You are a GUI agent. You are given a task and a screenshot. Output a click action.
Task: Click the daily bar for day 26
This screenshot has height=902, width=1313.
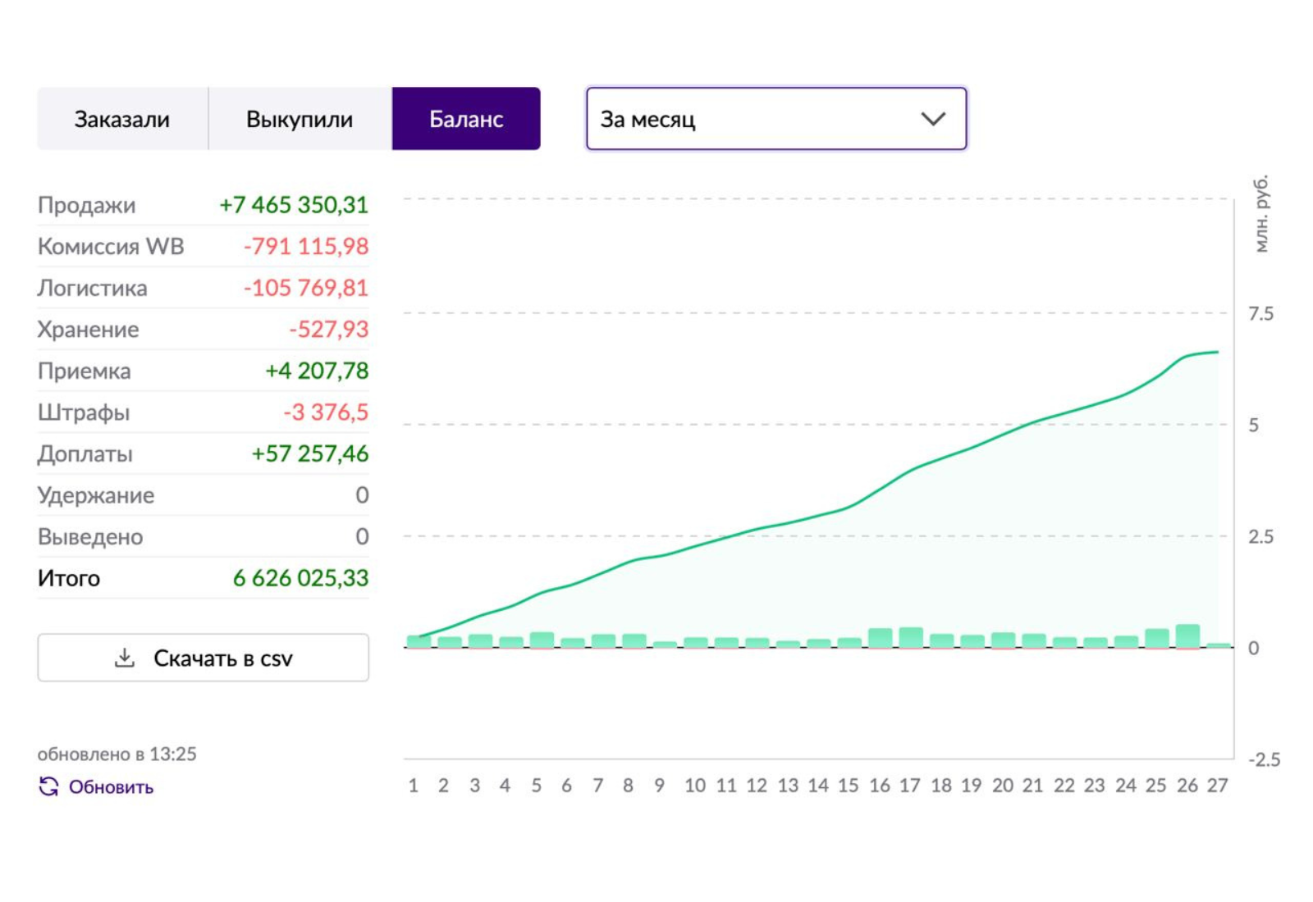(1187, 636)
